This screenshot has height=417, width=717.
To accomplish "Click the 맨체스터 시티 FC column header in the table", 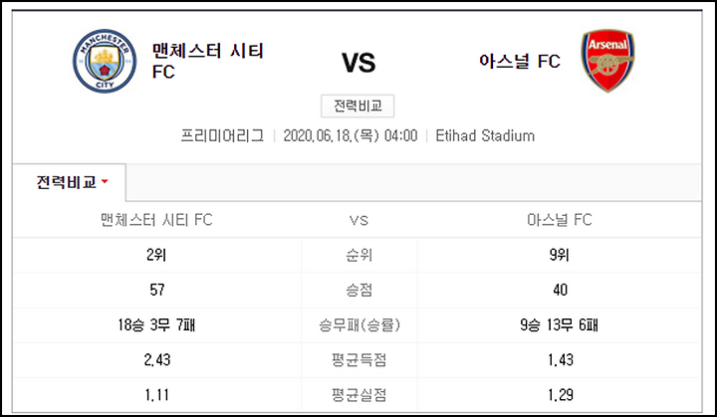I will click(156, 220).
